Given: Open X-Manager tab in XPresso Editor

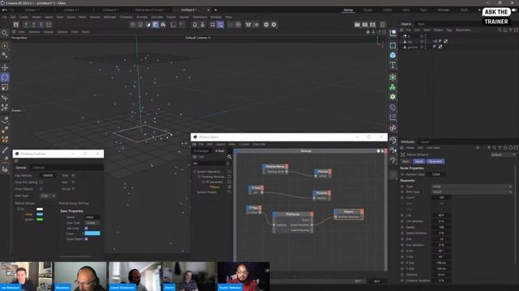Looking at the screenshot, I should [x=202, y=151].
